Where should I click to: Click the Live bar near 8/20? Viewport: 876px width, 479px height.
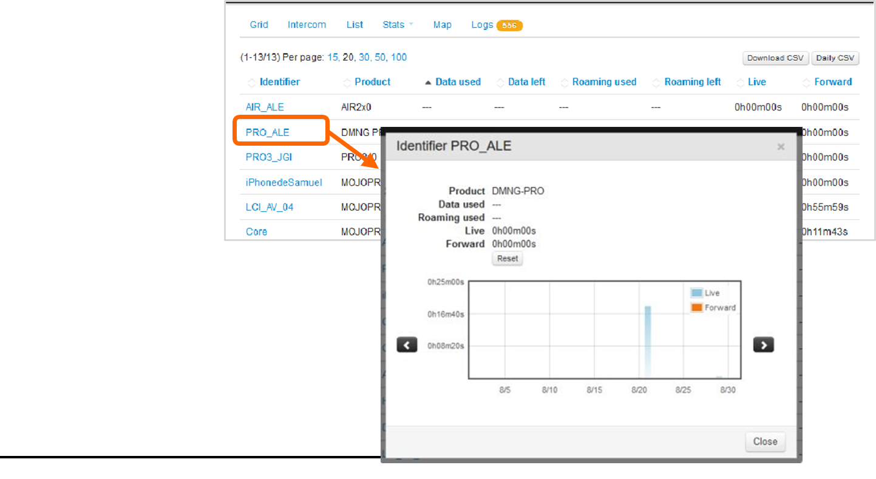pyautogui.click(x=648, y=341)
